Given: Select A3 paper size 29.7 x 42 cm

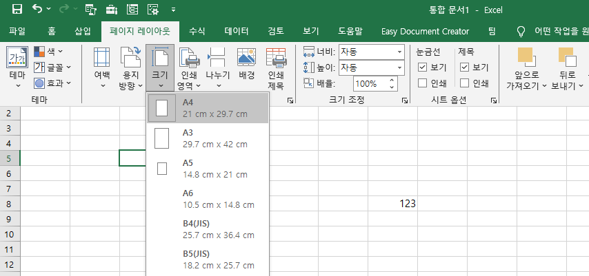Looking at the screenshot, I should [x=208, y=138].
